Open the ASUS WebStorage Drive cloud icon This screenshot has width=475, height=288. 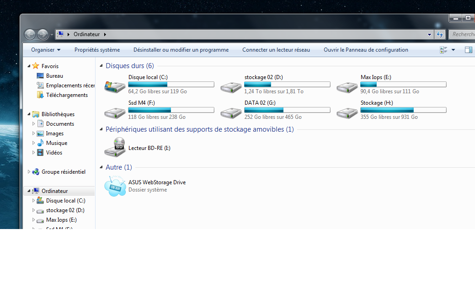tap(114, 186)
